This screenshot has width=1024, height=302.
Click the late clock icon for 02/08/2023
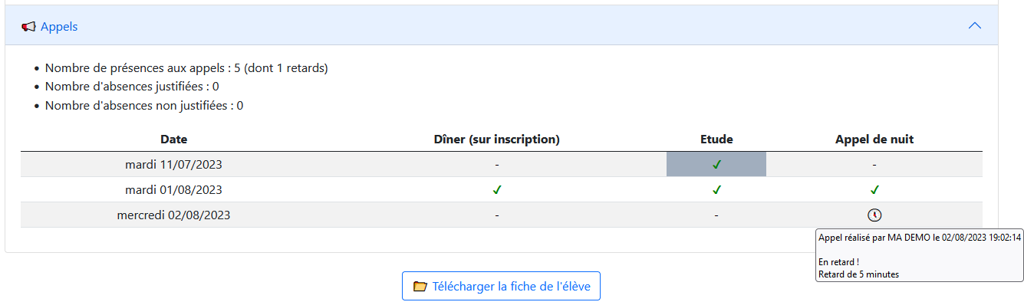coord(874,215)
